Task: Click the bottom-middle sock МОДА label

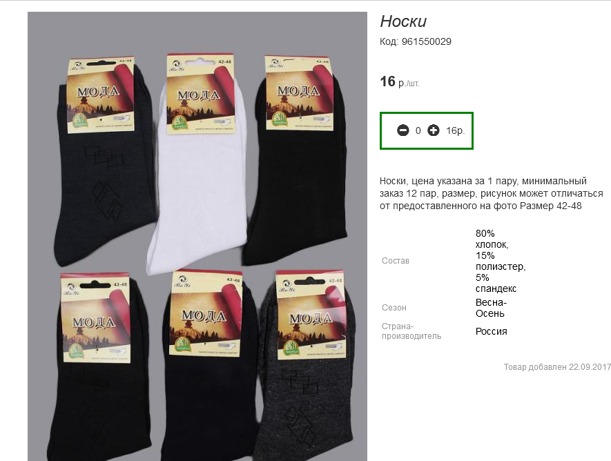Action: click(205, 313)
